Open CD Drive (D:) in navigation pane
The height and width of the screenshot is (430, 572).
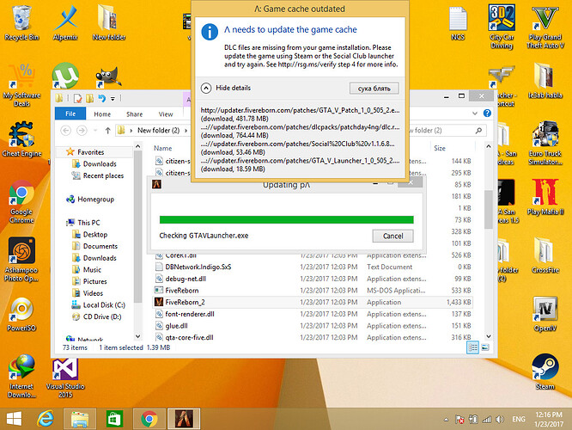tap(102, 316)
